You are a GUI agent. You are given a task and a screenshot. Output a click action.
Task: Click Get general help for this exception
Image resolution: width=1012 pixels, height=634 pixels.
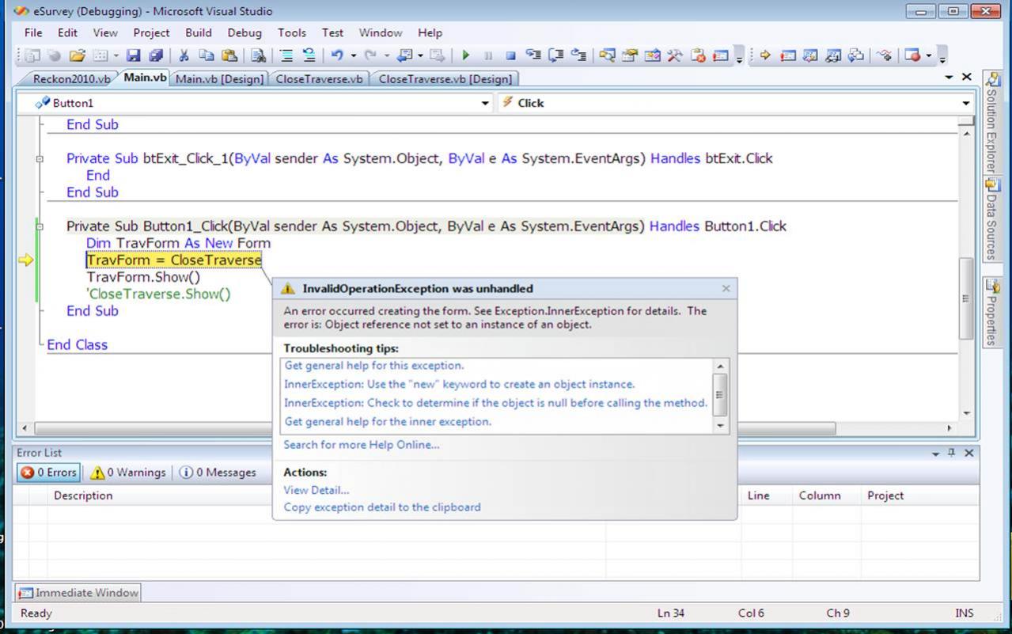pyautogui.click(x=374, y=366)
